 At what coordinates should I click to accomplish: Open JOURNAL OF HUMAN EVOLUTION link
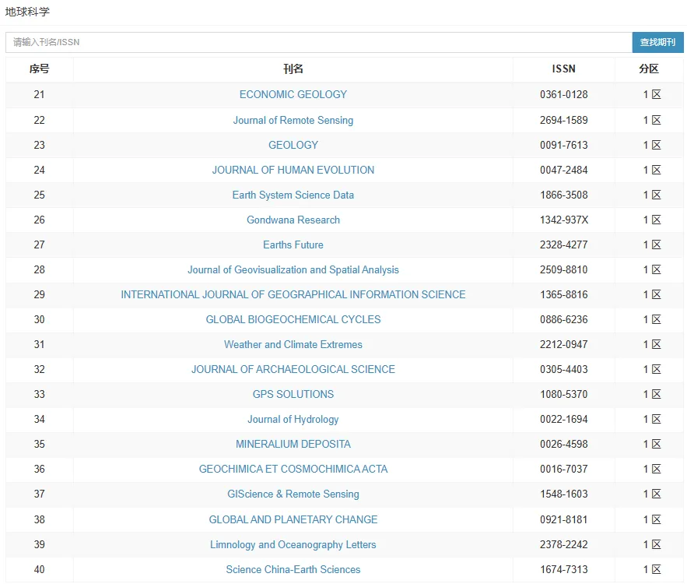(293, 170)
